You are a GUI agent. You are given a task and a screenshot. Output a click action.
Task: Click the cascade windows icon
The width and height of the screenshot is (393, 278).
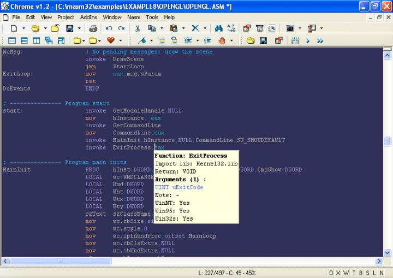(x=49, y=40)
